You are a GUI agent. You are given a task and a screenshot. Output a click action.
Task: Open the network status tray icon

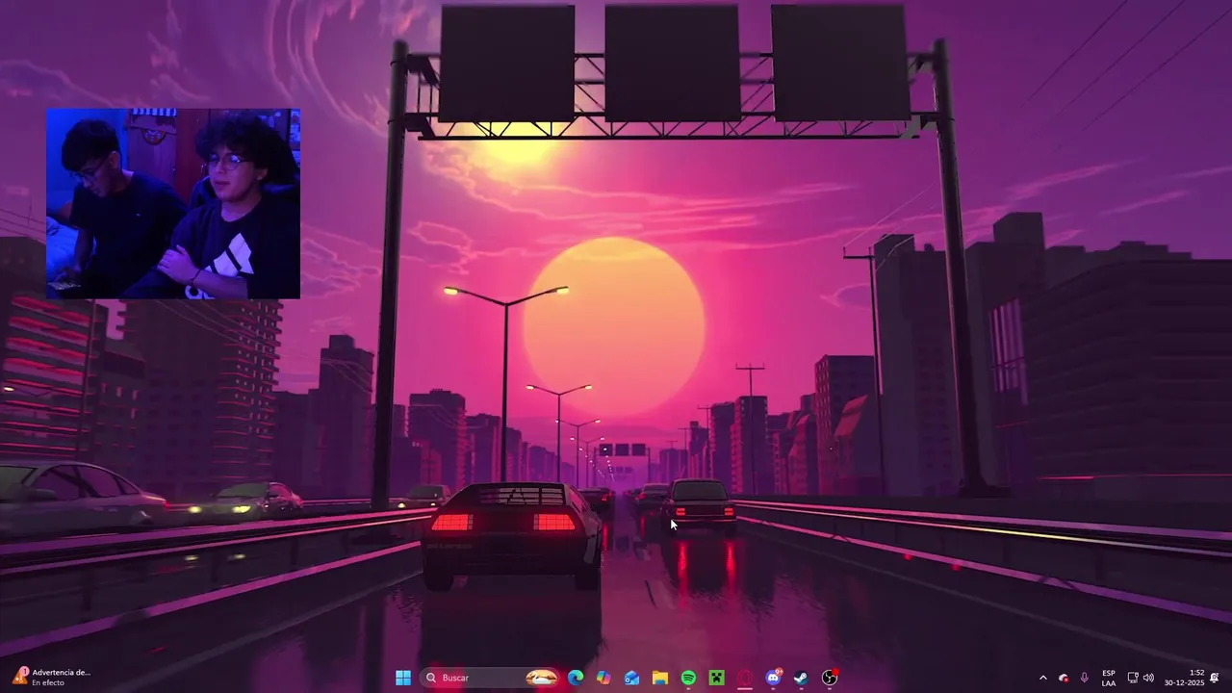click(1133, 678)
